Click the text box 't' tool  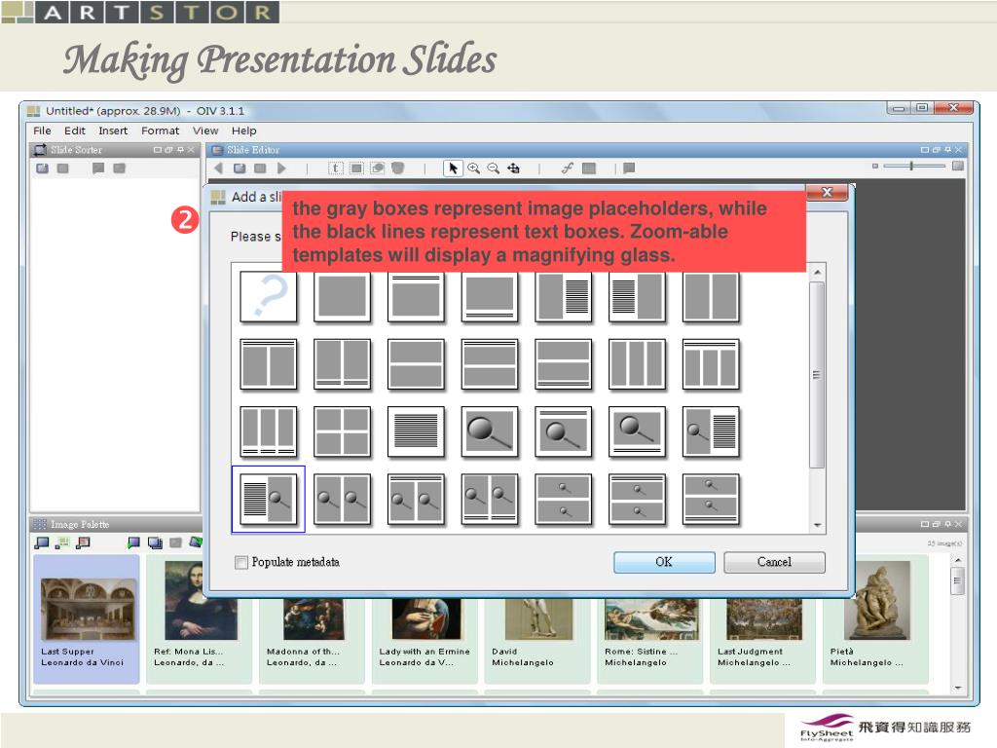336,168
